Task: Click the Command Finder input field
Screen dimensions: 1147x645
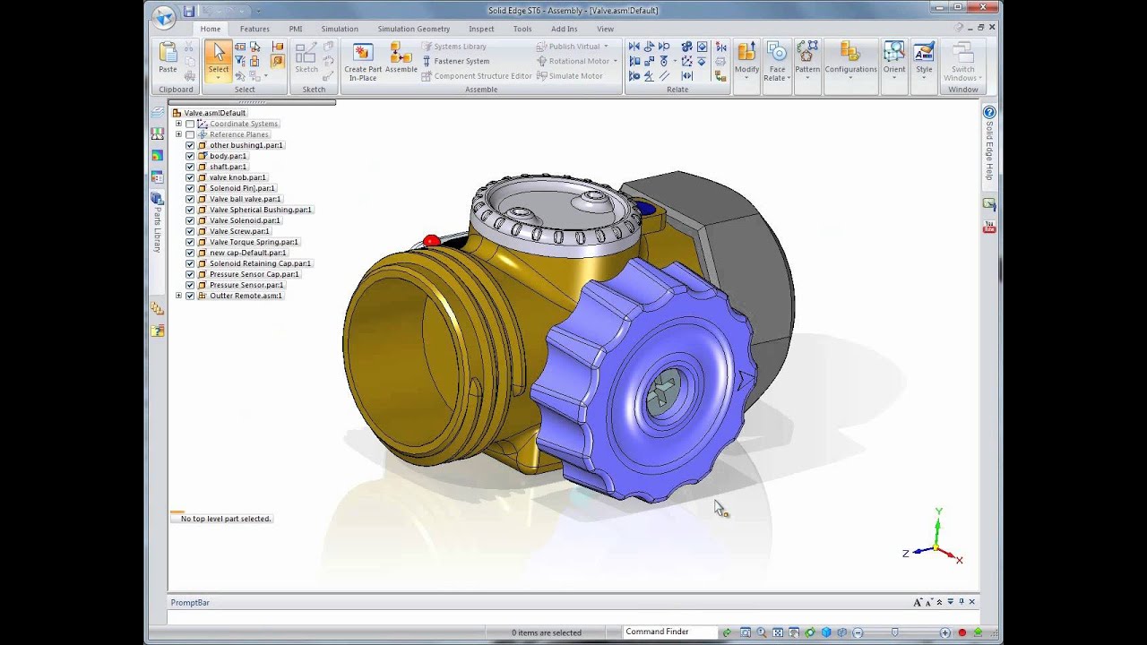Action: pos(670,632)
